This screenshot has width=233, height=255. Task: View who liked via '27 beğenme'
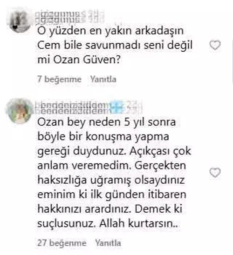coord(62,243)
